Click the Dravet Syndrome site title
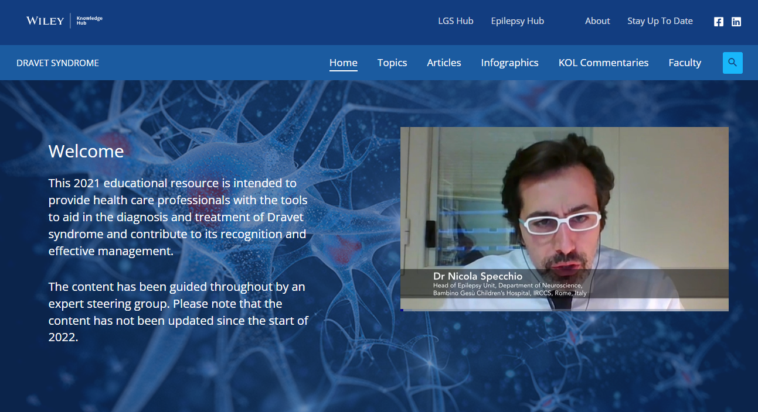Image resolution: width=758 pixels, height=412 pixels. [57, 63]
